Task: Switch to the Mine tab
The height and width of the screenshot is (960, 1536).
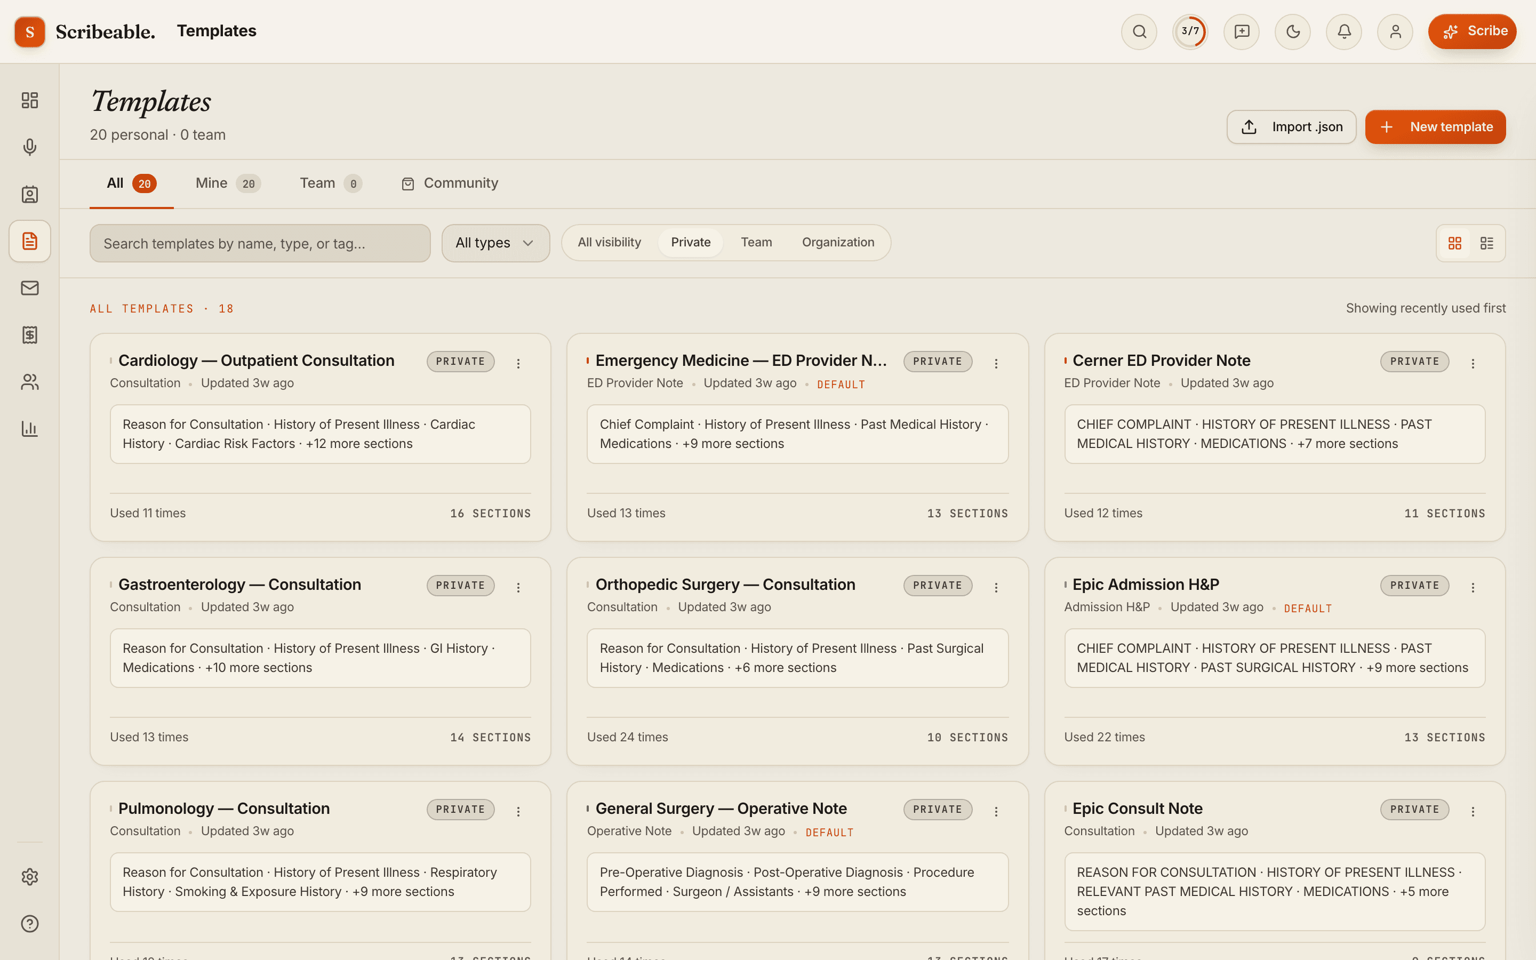Action: coord(228,183)
